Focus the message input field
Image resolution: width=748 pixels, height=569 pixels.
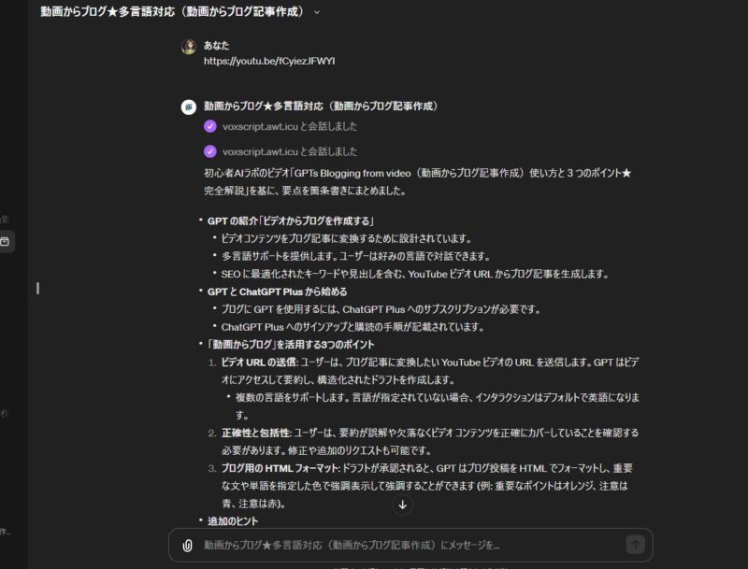click(x=410, y=545)
